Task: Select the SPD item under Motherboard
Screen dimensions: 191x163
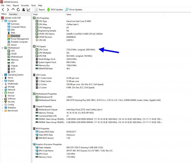Action: click(x=13, y=63)
